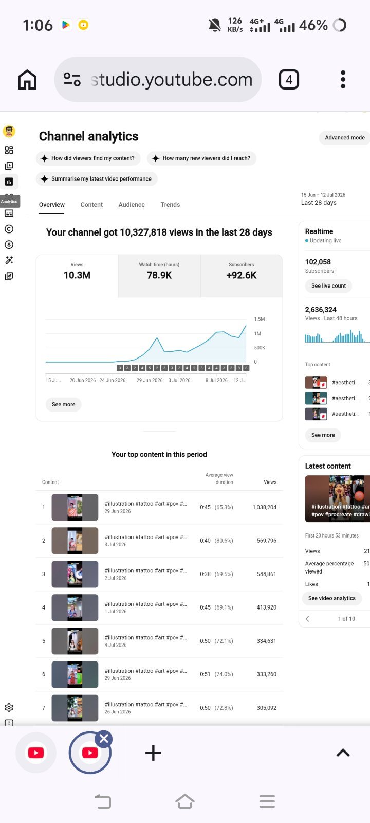Viewport: 370px width, 823px height.
Task: Go to the previous latest content with the left chevron
Action: (x=307, y=619)
